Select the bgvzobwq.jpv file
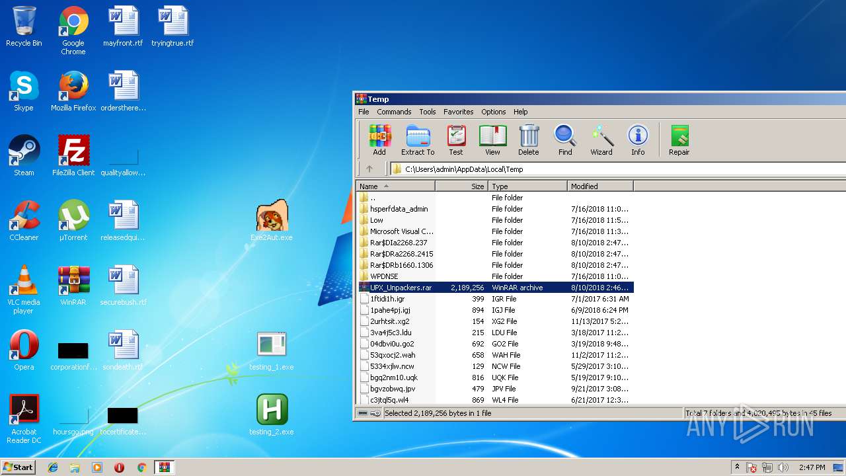The width and height of the screenshot is (846, 476). pyautogui.click(x=496, y=389)
